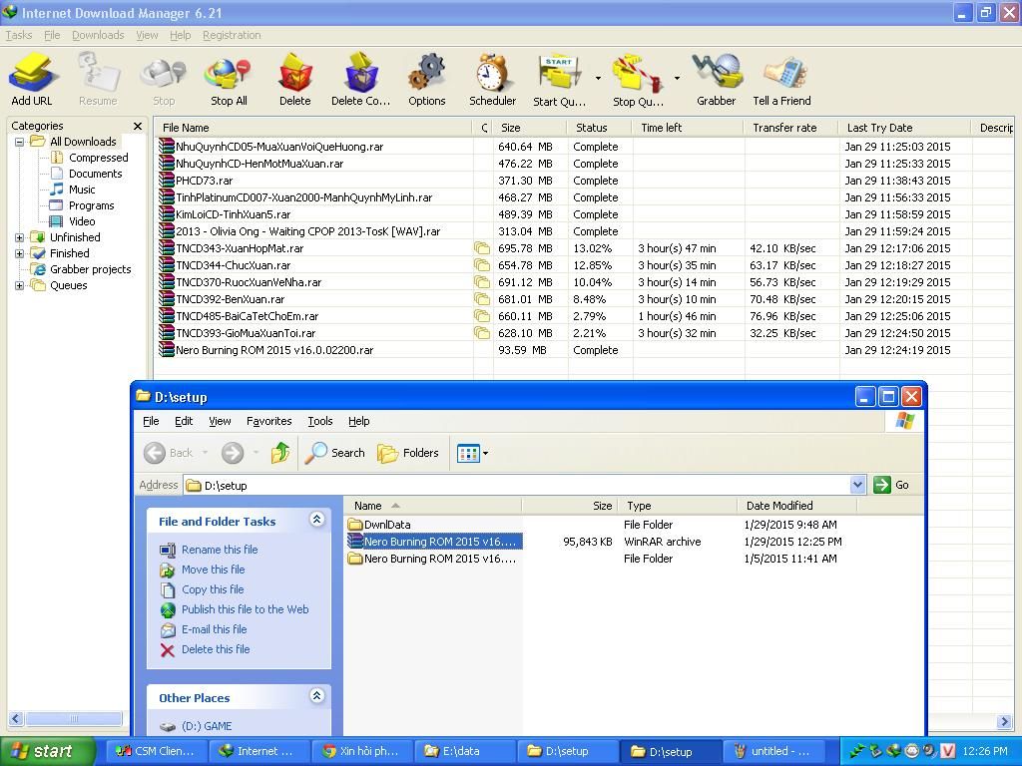This screenshot has height=766, width=1022.
Task: Collapse the Other Places section
Action: (x=316, y=695)
